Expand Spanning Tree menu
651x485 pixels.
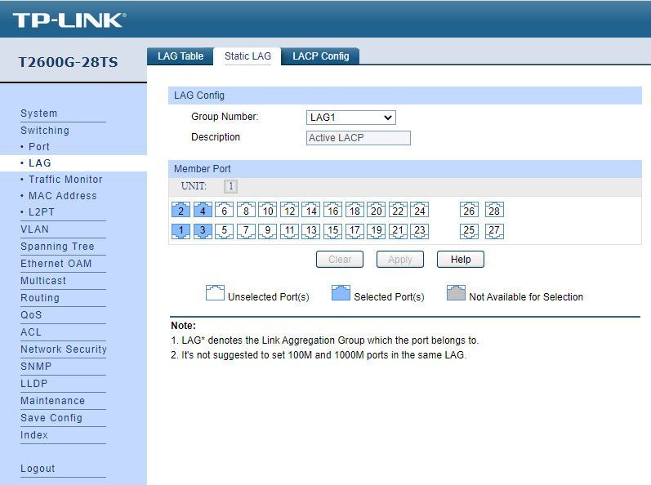click(x=57, y=247)
